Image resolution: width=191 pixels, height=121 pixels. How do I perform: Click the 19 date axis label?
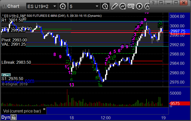[x=163, y=118]
